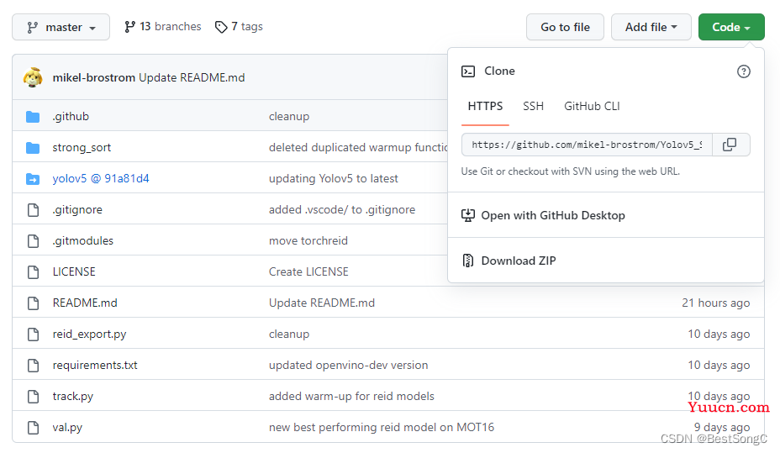780x453 pixels.
Task: Open the deleted duplicated warmup commit message
Action: [358, 148]
